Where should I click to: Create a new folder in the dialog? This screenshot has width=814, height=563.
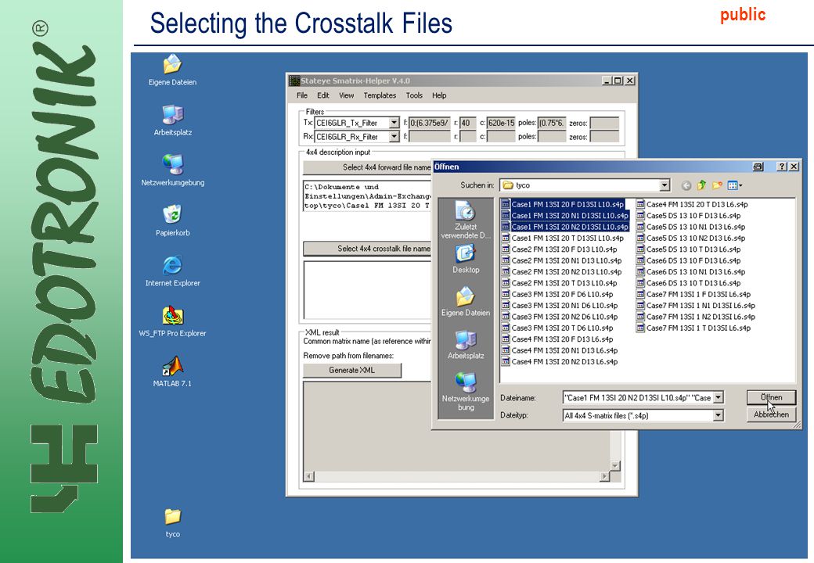[718, 185]
